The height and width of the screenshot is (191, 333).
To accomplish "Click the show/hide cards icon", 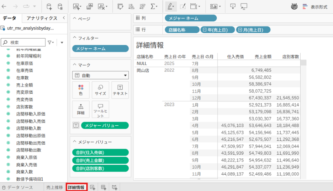I will [215, 7].
